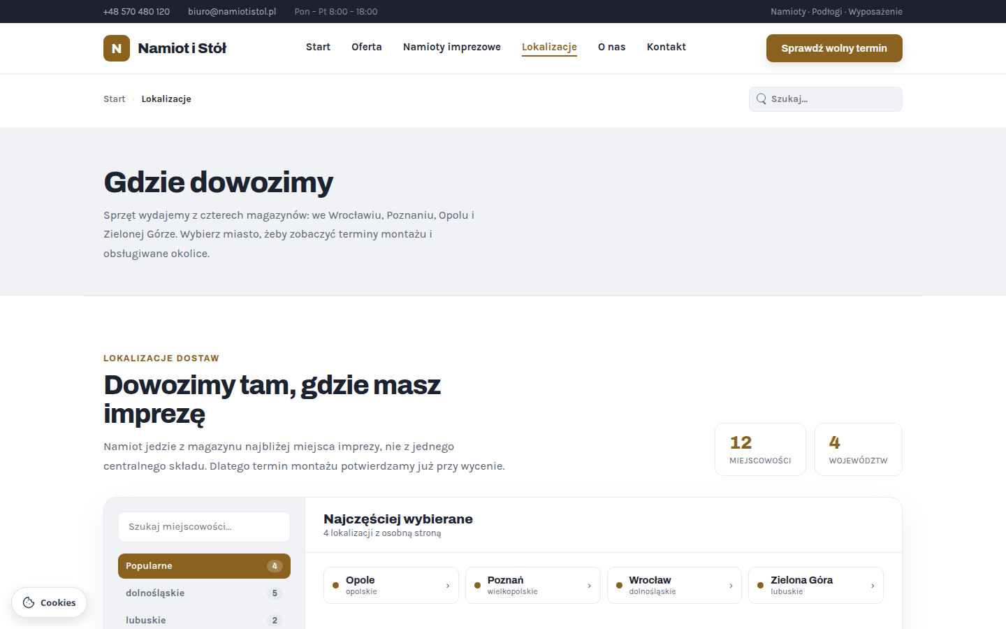
Task: Click the N logo icon
Action: tap(117, 48)
